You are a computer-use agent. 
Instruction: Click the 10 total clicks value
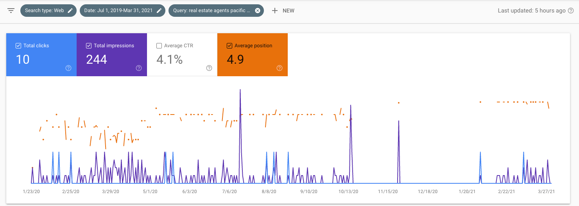click(x=23, y=59)
